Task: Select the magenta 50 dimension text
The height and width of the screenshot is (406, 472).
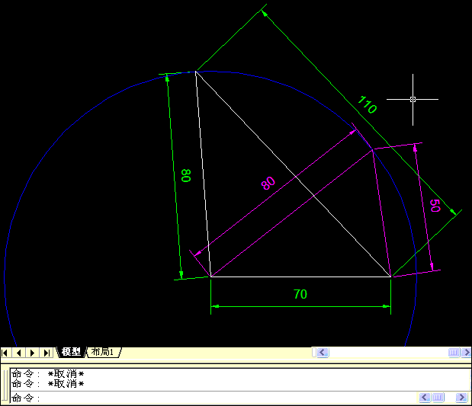Action: [x=435, y=206]
